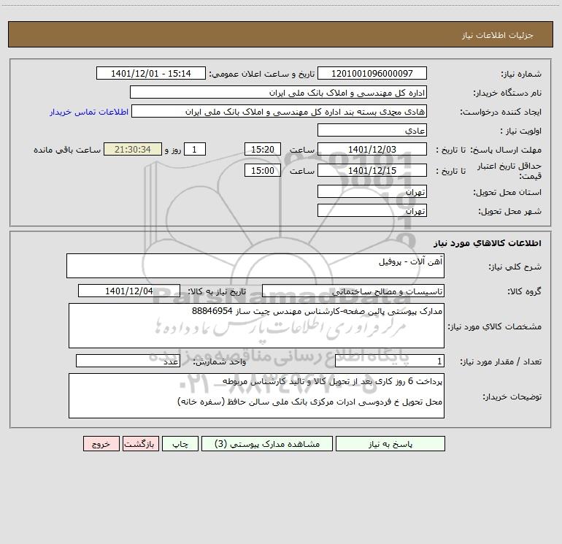This screenshot has width=562, height=544.
Task: Click گروه کالا field تاسیسات و مصالح ساختمانی
Action: coord(353,291)
